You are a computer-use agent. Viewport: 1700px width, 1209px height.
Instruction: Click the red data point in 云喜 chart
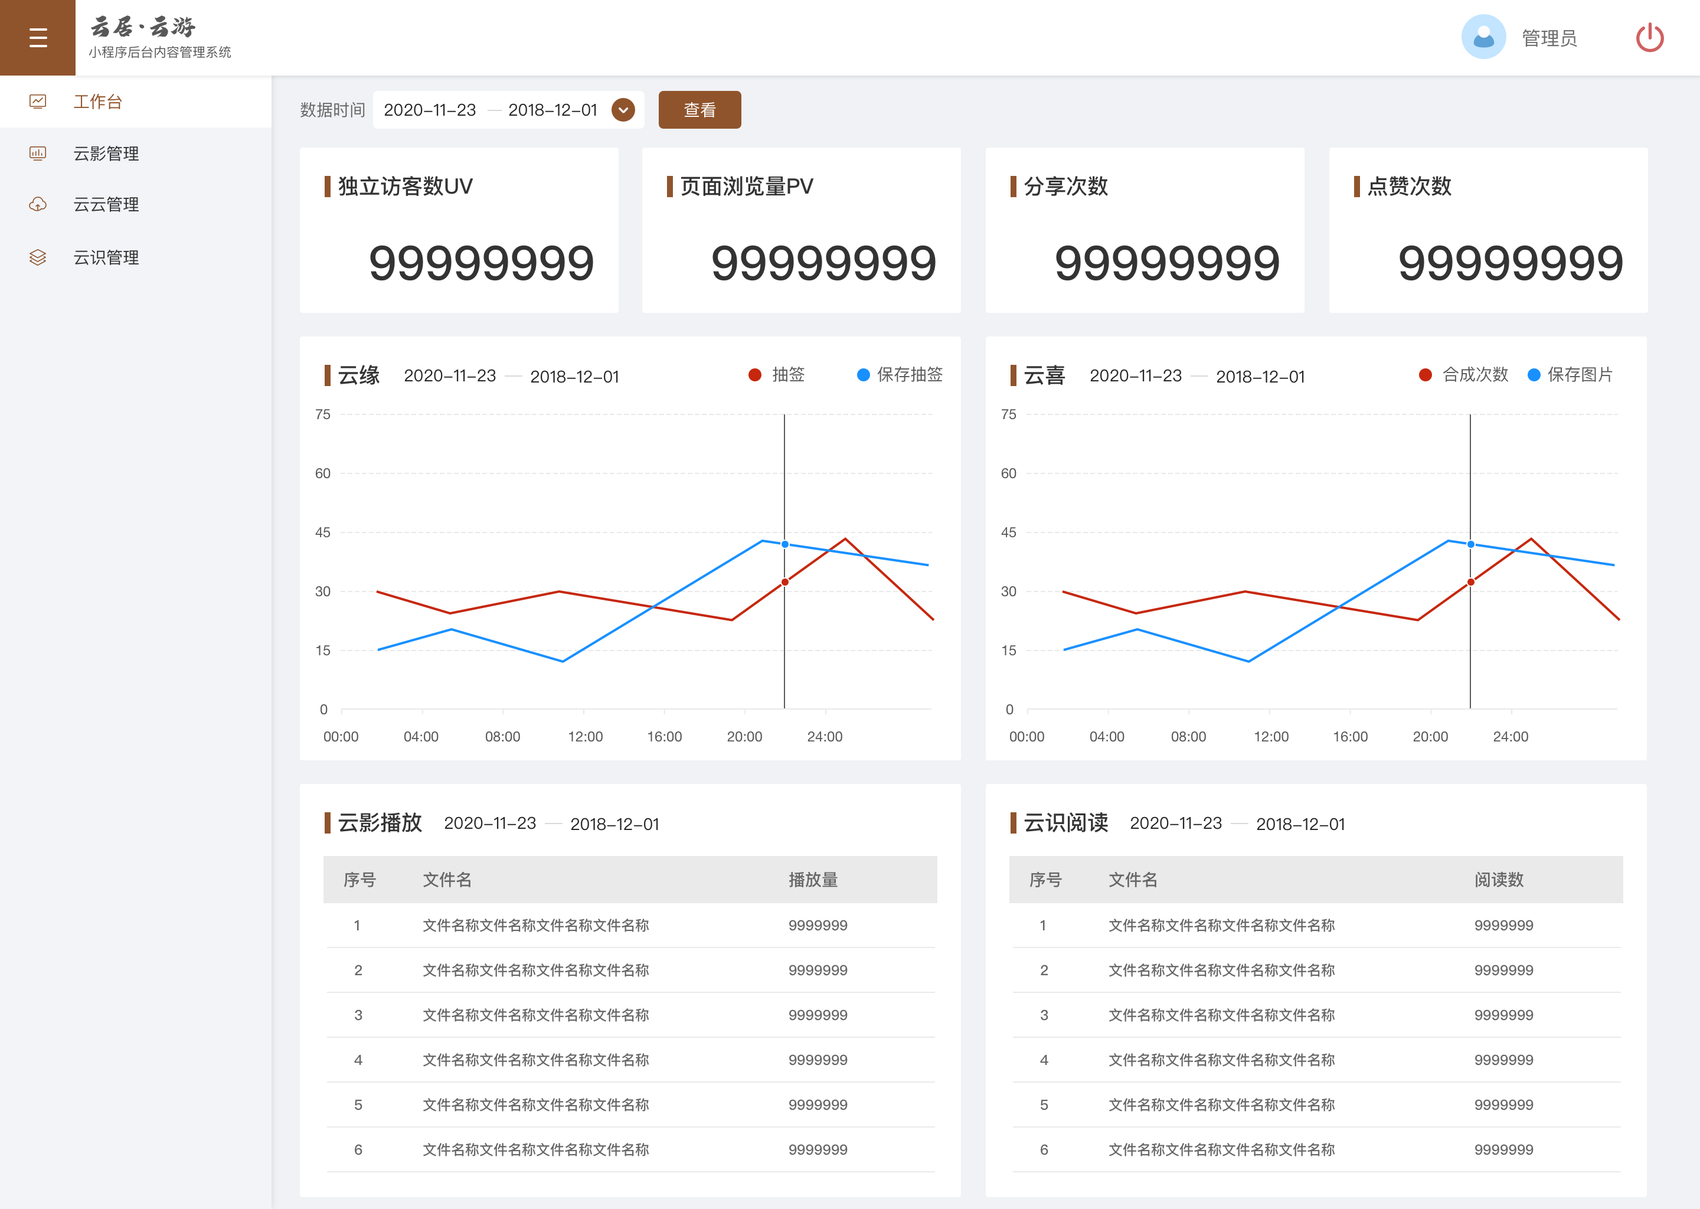pyautogui.click(x=1470, y=582)
